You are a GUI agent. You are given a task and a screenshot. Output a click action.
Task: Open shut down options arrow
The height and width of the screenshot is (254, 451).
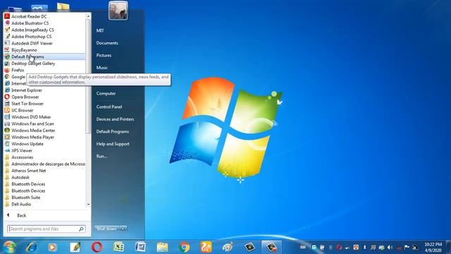(x=123, y=229)
